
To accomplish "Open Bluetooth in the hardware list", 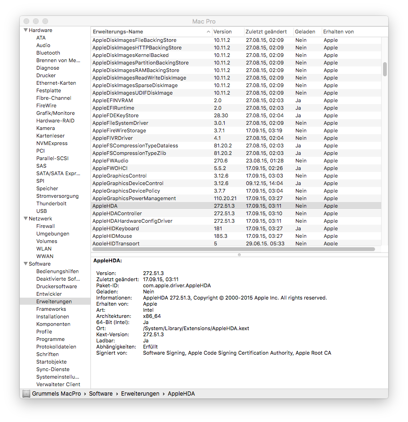I will tap(48, 53).
